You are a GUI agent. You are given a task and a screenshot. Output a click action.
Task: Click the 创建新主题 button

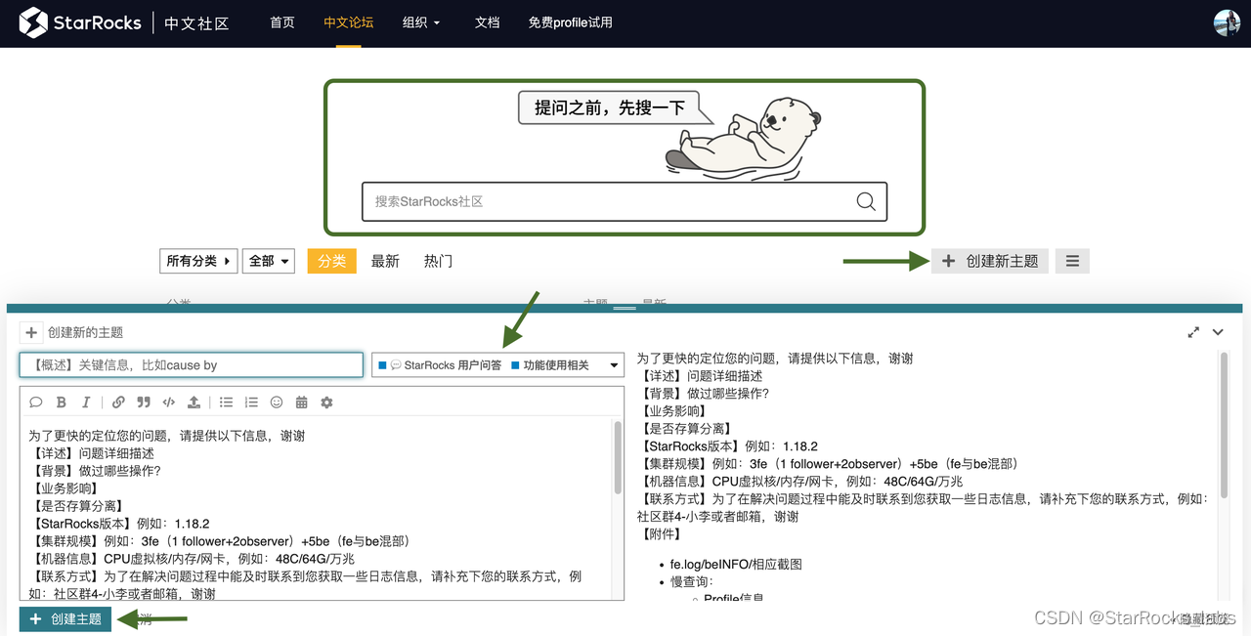click(989, 260)
